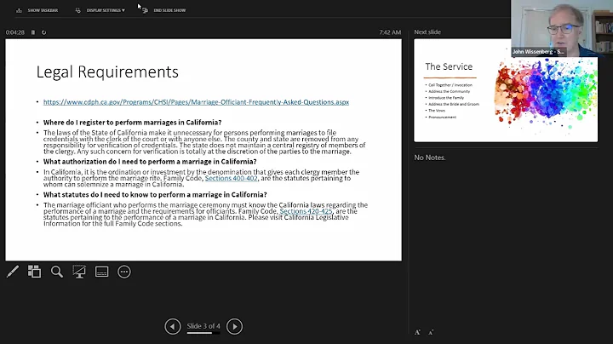Viewport: 613px width, 344px height.
Task: Click 'What authorization do I need' heading
Action: (x=150, y=162)
